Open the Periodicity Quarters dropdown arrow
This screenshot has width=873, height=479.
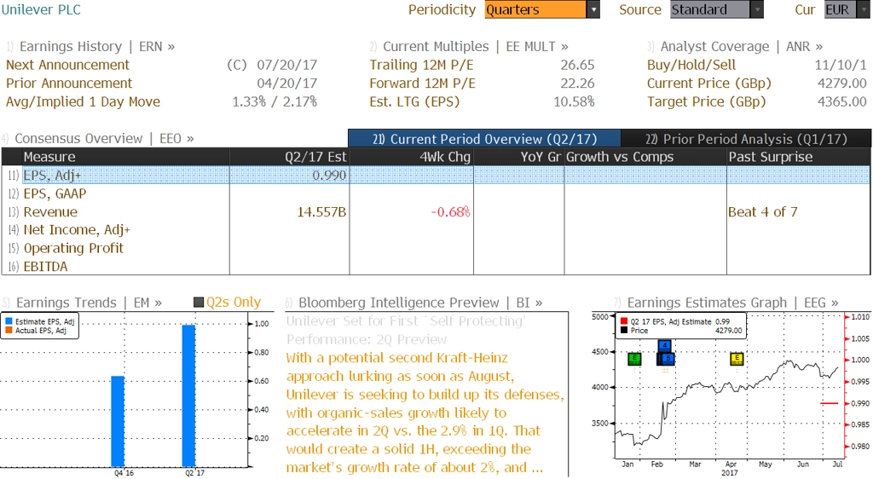(593, 9)
